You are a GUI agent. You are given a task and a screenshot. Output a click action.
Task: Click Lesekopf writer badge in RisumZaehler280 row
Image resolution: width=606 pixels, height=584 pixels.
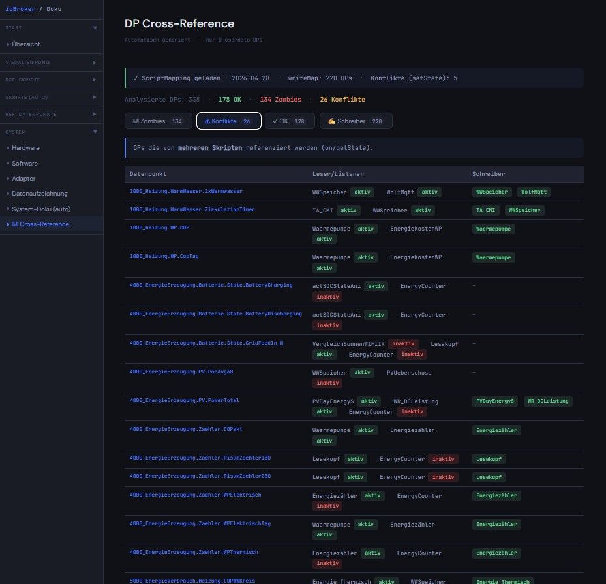(489, 477)
